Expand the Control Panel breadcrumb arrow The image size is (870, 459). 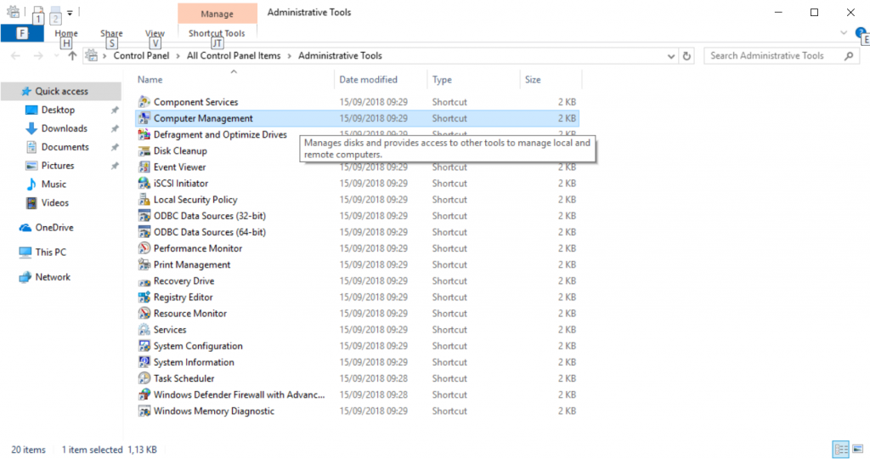(178, 56)
